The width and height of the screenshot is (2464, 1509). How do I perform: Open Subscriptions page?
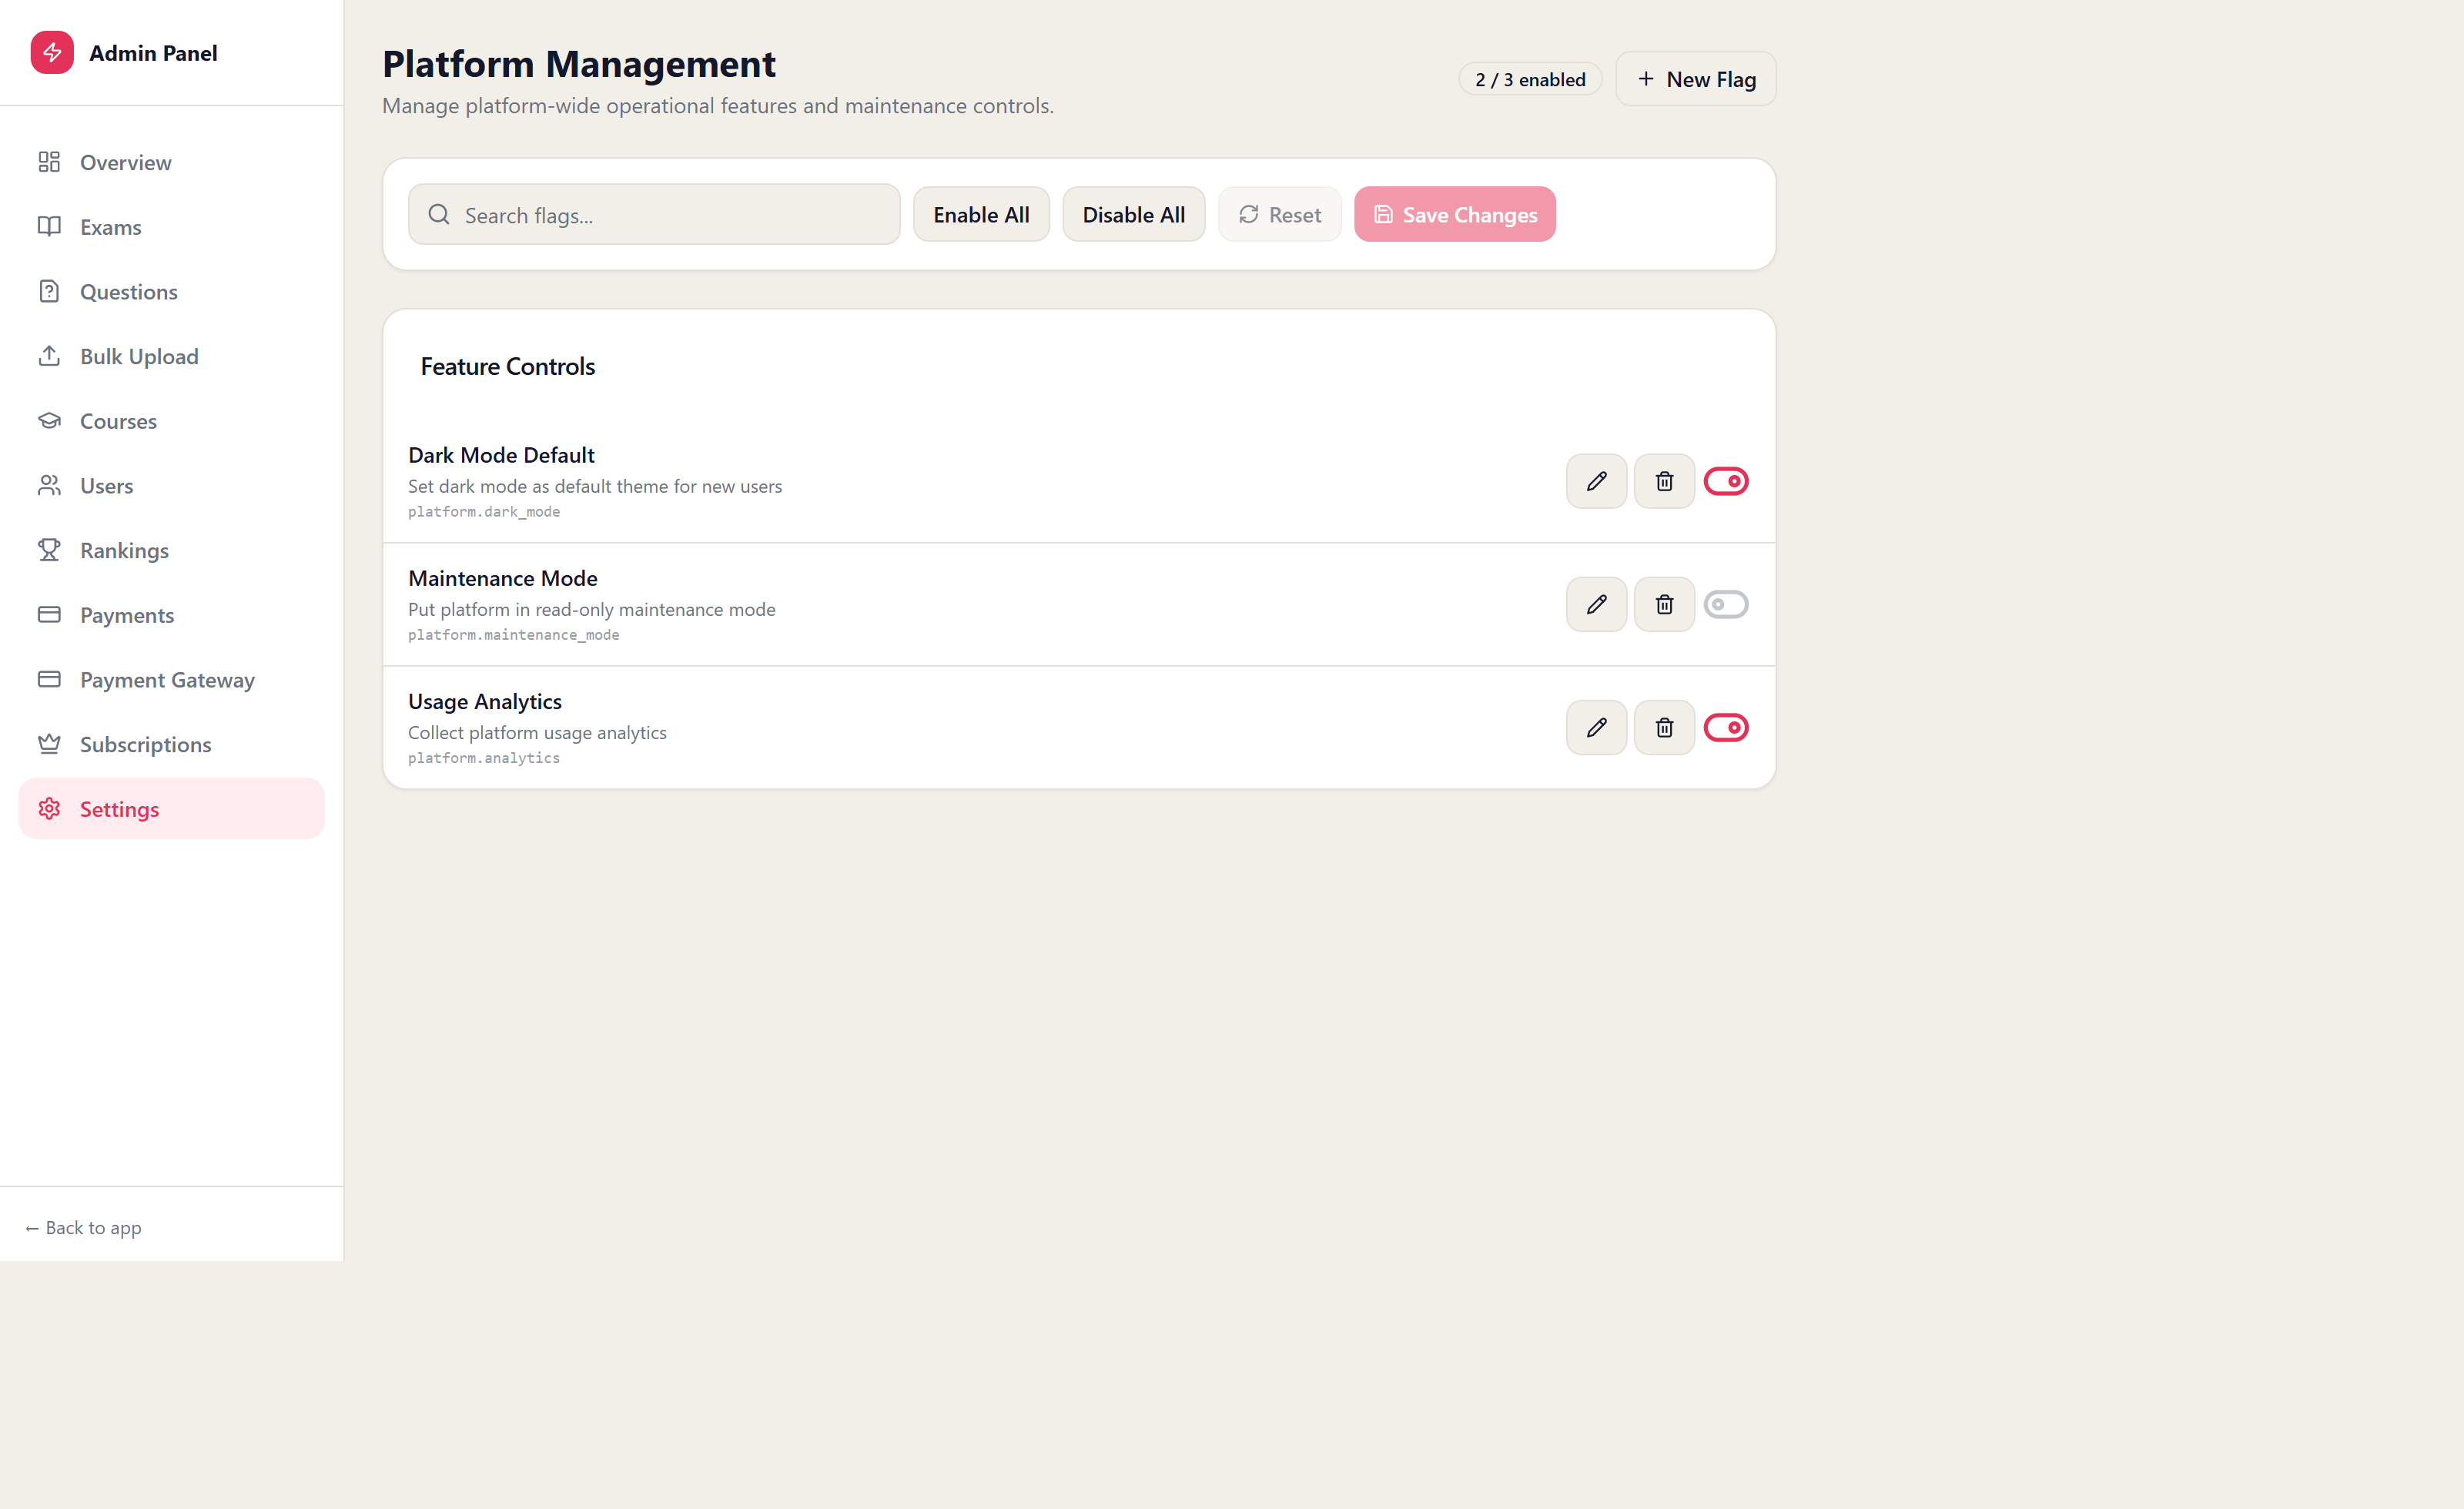click(171, 744)
